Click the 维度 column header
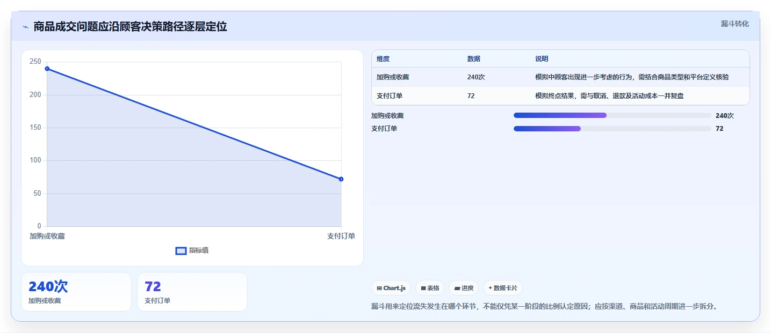Image resolution: width=771 pixels, height=333 pixels. (x=383, y=59)
